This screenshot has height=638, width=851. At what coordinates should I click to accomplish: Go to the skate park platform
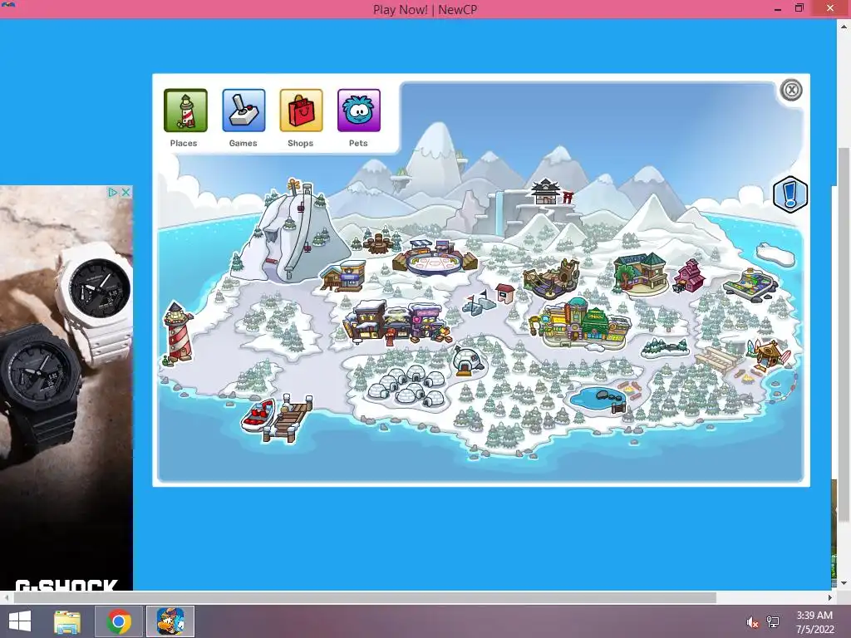(x=751, y=282)
